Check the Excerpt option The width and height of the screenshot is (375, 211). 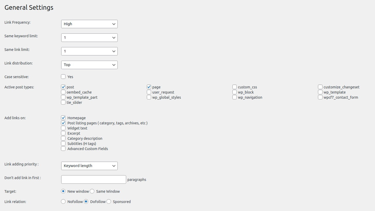(63, 133)
